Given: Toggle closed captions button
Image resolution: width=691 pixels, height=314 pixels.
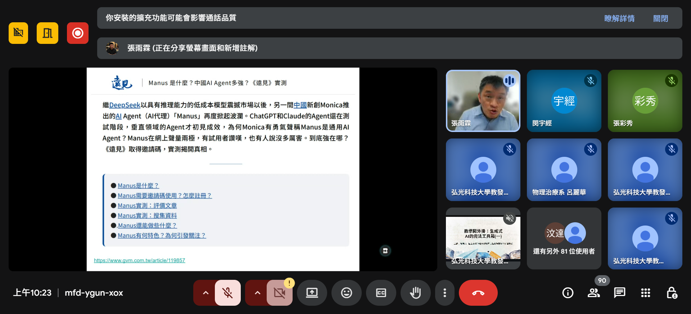Looking at the screenshot, I should (381, 293).
